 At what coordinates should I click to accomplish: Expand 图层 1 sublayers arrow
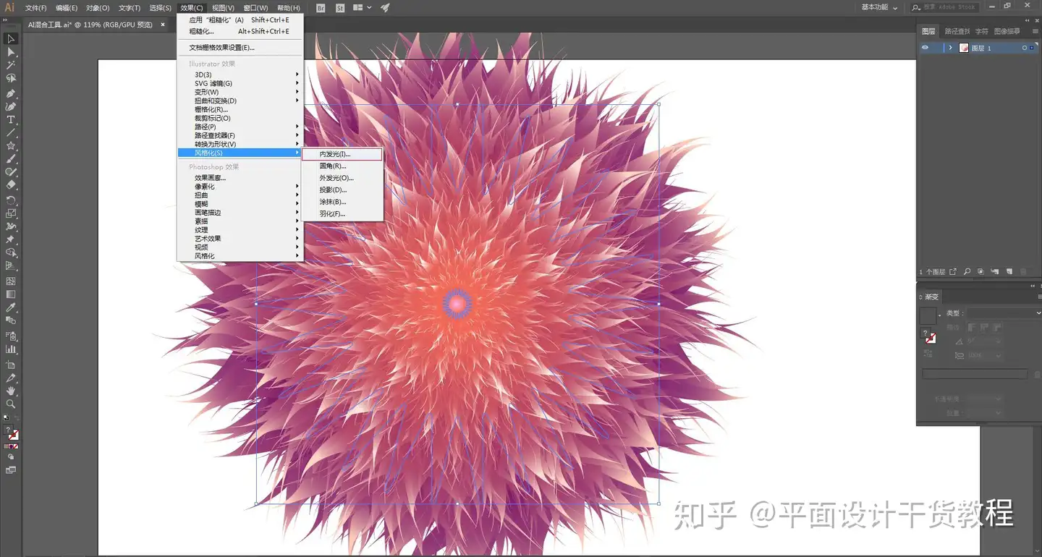tap(950, 48)
